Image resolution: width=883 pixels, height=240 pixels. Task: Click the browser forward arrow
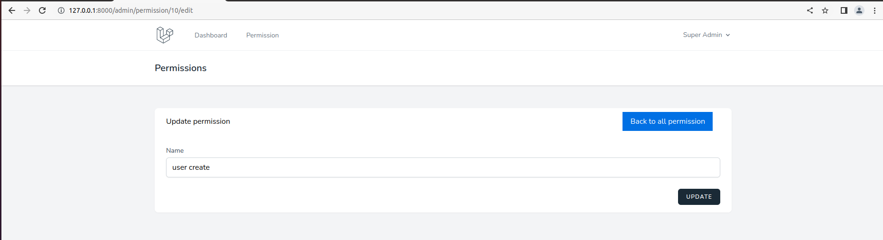(x=27, y=10)
